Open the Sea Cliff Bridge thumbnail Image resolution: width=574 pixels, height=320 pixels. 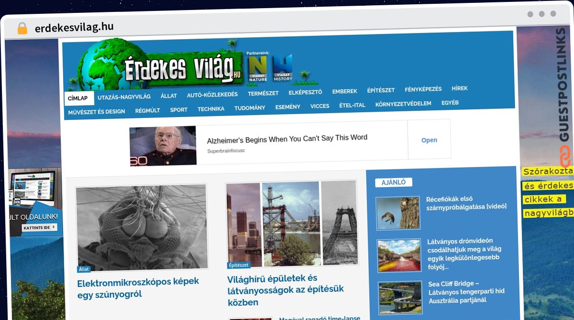pos(400,298)
